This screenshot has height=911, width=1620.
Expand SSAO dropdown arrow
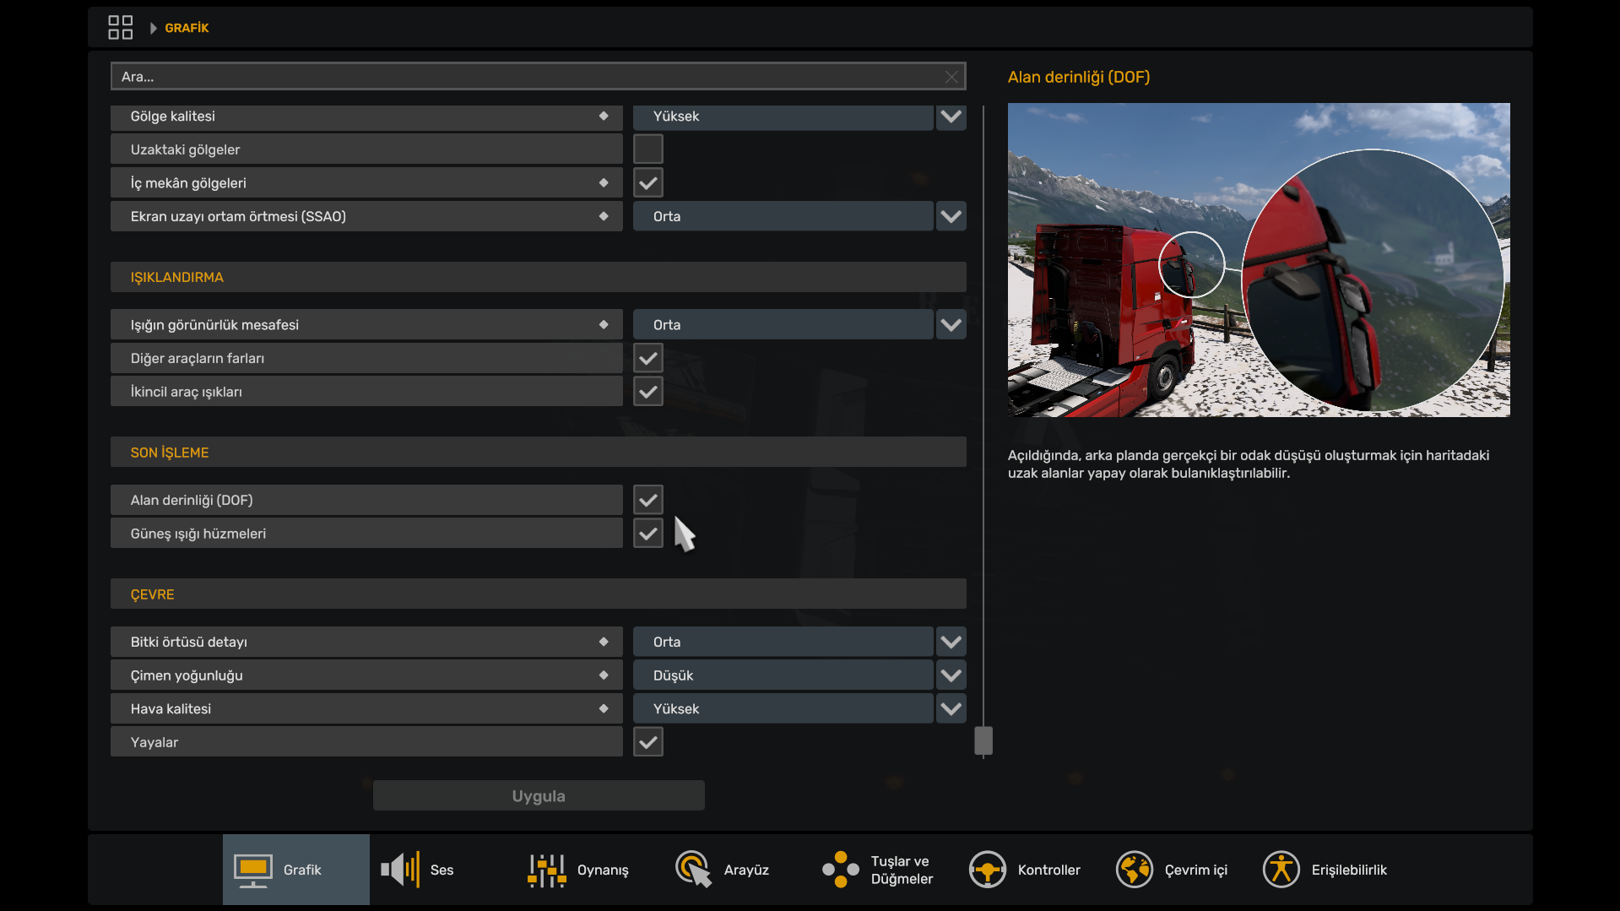click(951, 216)
